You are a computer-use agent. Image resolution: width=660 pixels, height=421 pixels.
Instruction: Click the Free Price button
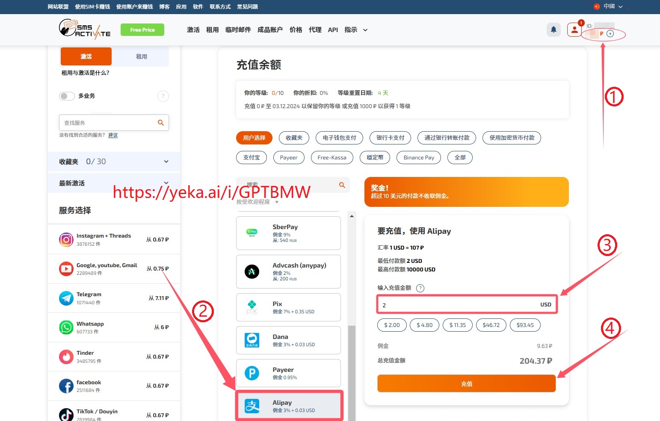click(x=142, y=29)
